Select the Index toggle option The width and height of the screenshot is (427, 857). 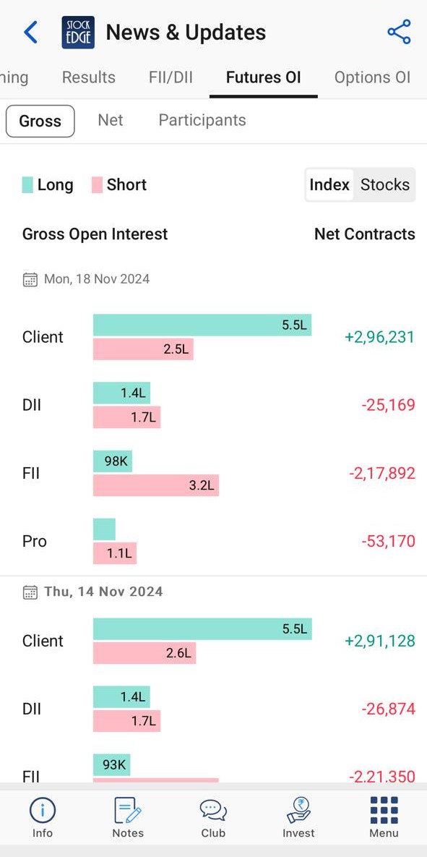click(329, 184)
